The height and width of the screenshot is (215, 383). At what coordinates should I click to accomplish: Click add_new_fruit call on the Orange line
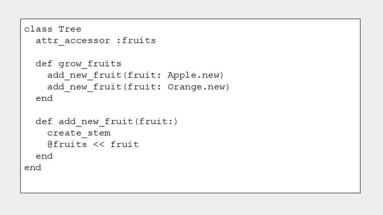(85, 87)
